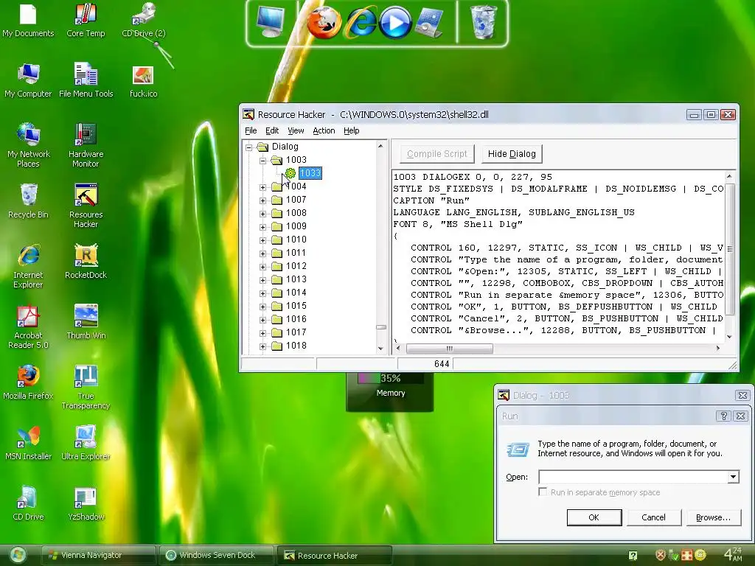Click the Open text field in Run dialog

[x=633, y=477]
